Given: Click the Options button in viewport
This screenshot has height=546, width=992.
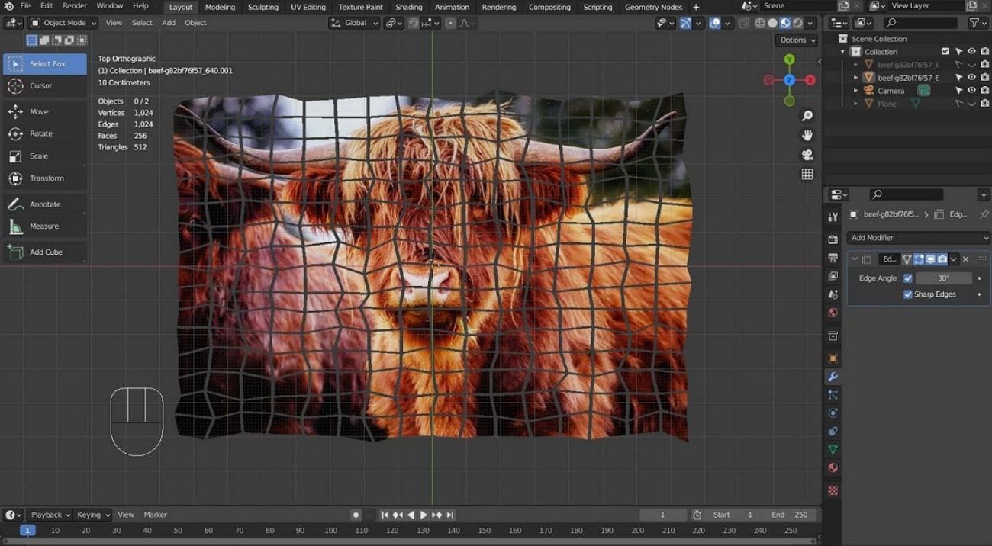Looking at the screenshot, I should 797,40.
